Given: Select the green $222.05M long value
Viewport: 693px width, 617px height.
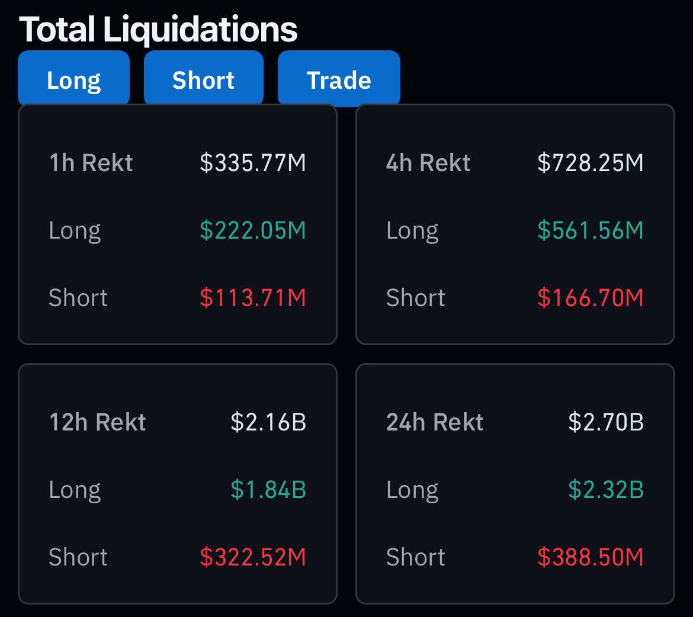Looking at the screenshot, I should tap(253, 230).
